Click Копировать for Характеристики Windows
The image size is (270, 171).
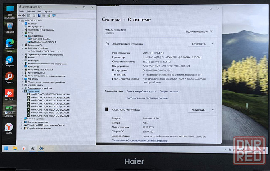[198, 110]
